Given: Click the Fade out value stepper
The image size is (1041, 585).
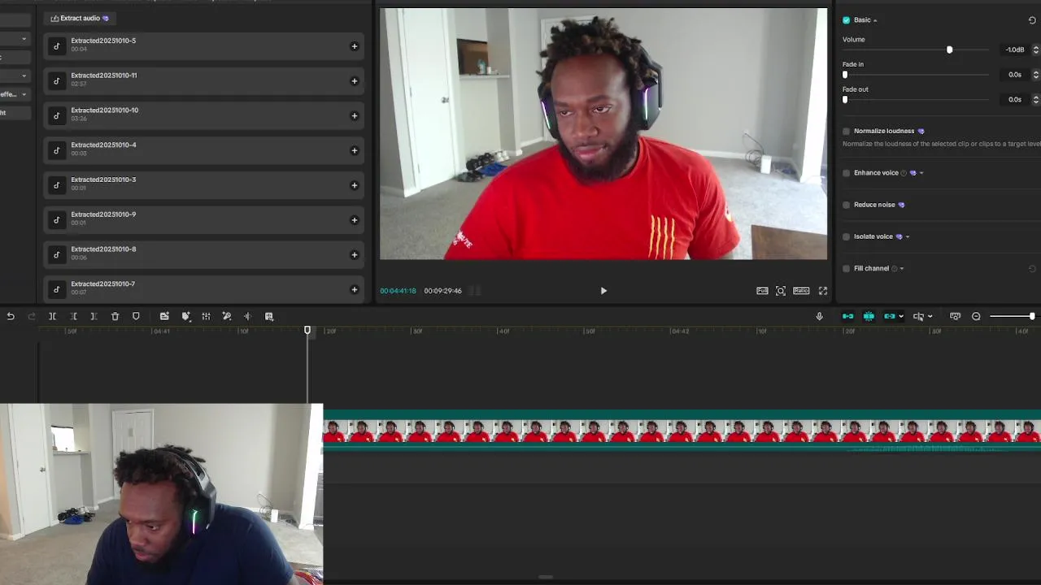Looking at the screenshot, I should (x=1035, y=99).
